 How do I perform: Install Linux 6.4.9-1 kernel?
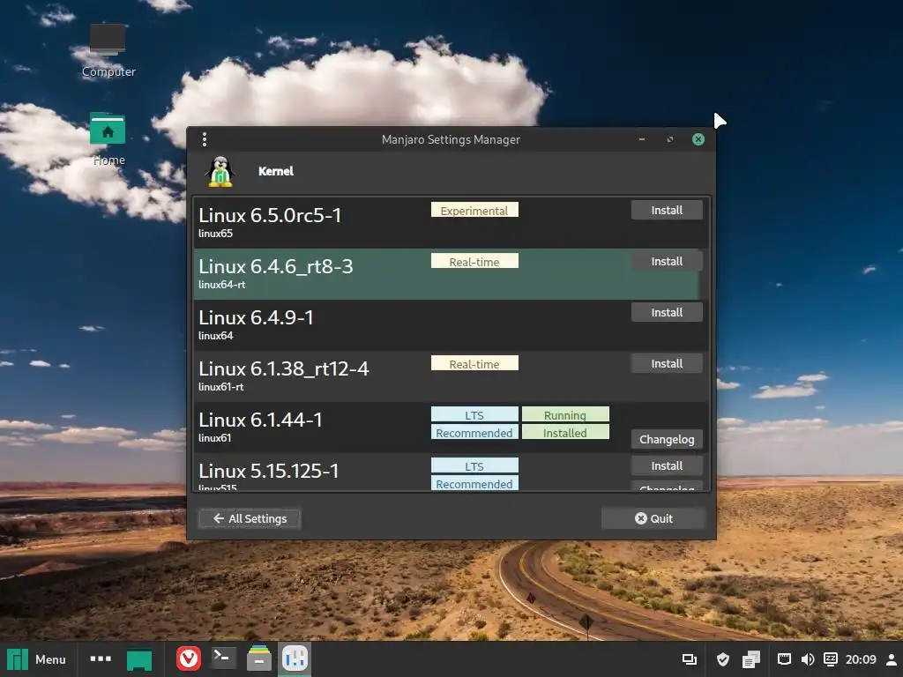click(x=667, y=313)
